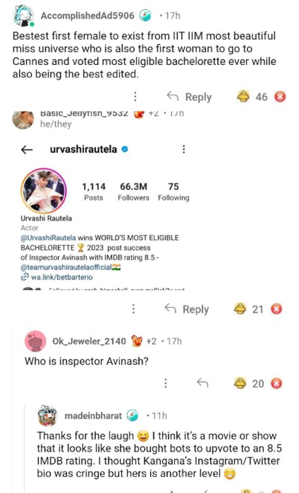
Task: Open Ok_Jeweler_2140's user avatar
Action: coord(35,341)
